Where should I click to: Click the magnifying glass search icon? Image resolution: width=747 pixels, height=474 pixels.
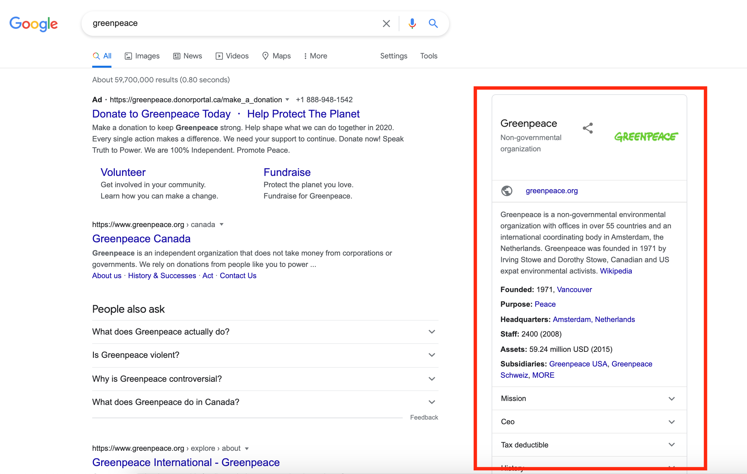(x=433, y=23)
